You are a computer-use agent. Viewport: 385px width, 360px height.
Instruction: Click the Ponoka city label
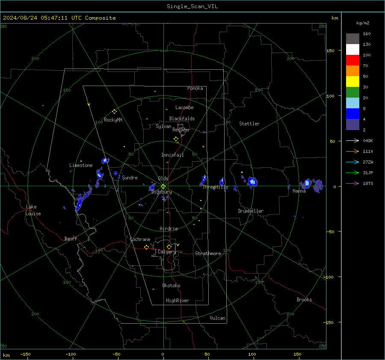[x=195, y=88]
